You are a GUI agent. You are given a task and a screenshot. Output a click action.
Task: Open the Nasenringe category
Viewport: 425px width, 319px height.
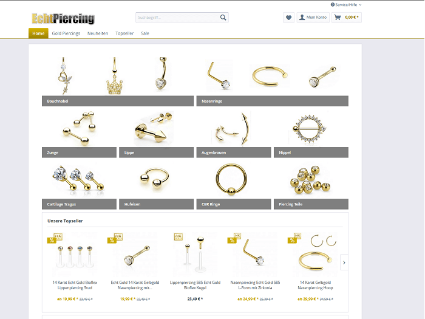273,101
